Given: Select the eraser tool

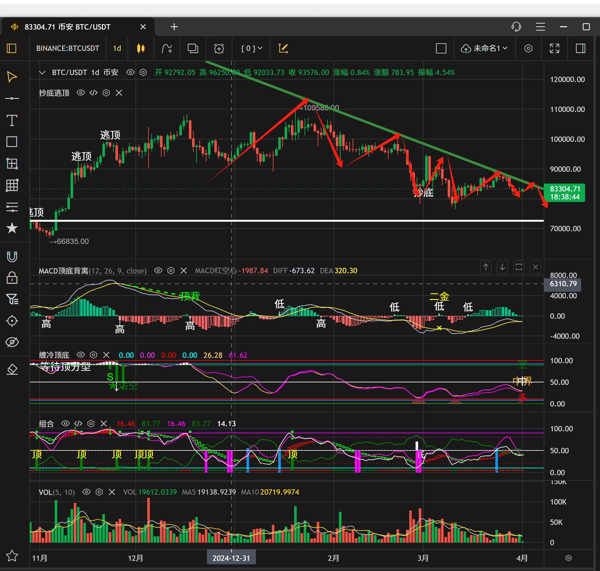Looking at the screenshot, I should pyautogui.click(x=12, y=369).
